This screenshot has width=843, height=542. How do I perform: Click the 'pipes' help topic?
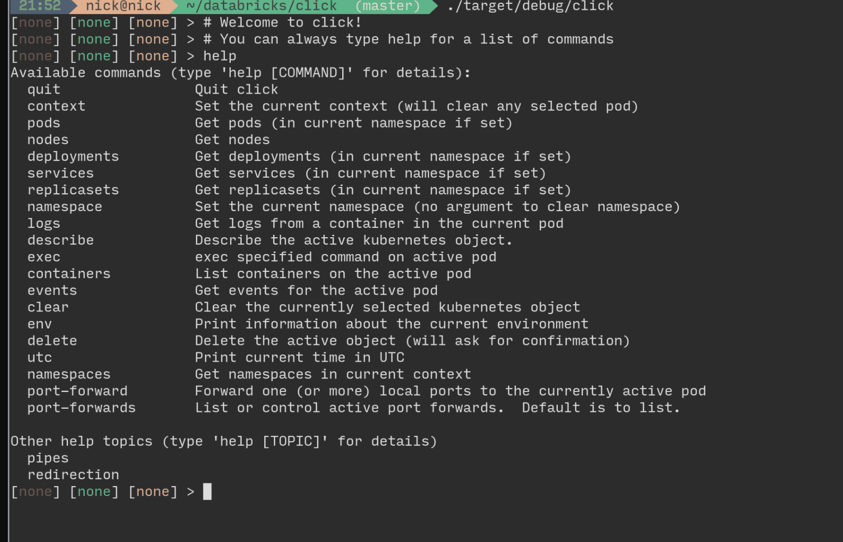[48, 458]
